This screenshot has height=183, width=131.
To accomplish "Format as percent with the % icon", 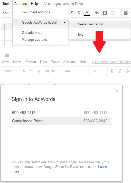I will 32,71.
